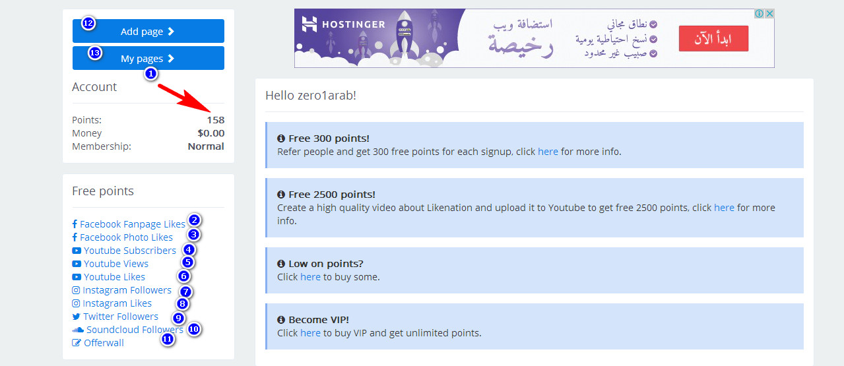Click the Facebook icon beside Fanpage Likes
Viewport: 844px width, 366px height.
point(75,224)
